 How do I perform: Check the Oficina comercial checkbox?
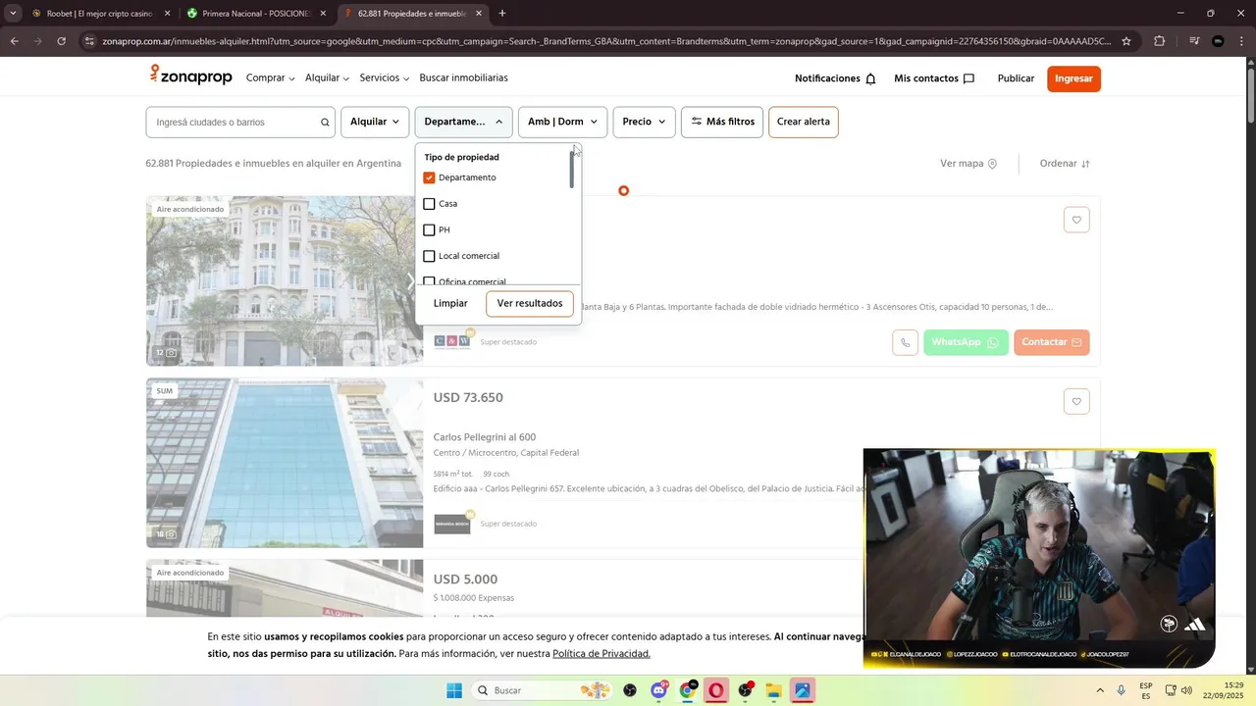pyautogui.click(x=429, y=281)
